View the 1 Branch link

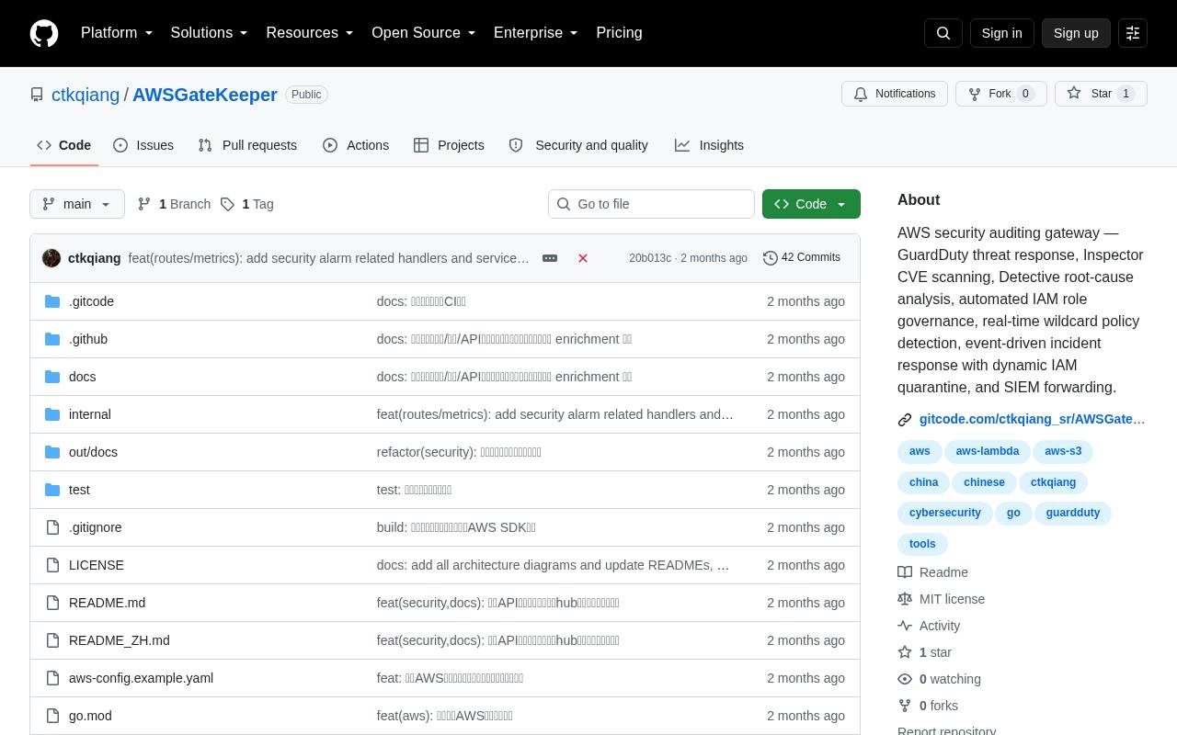coord(174,204)
